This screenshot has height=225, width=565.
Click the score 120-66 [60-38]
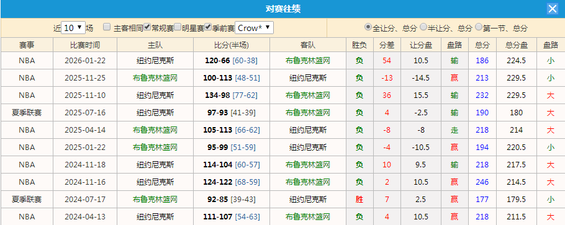pyautogui.click(x=232, y=61)
